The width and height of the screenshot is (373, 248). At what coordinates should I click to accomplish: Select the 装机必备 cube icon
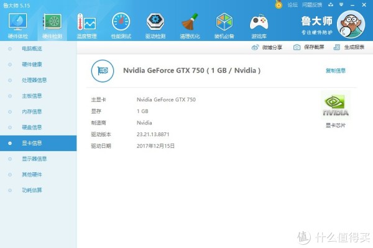[x=224, y=22]
